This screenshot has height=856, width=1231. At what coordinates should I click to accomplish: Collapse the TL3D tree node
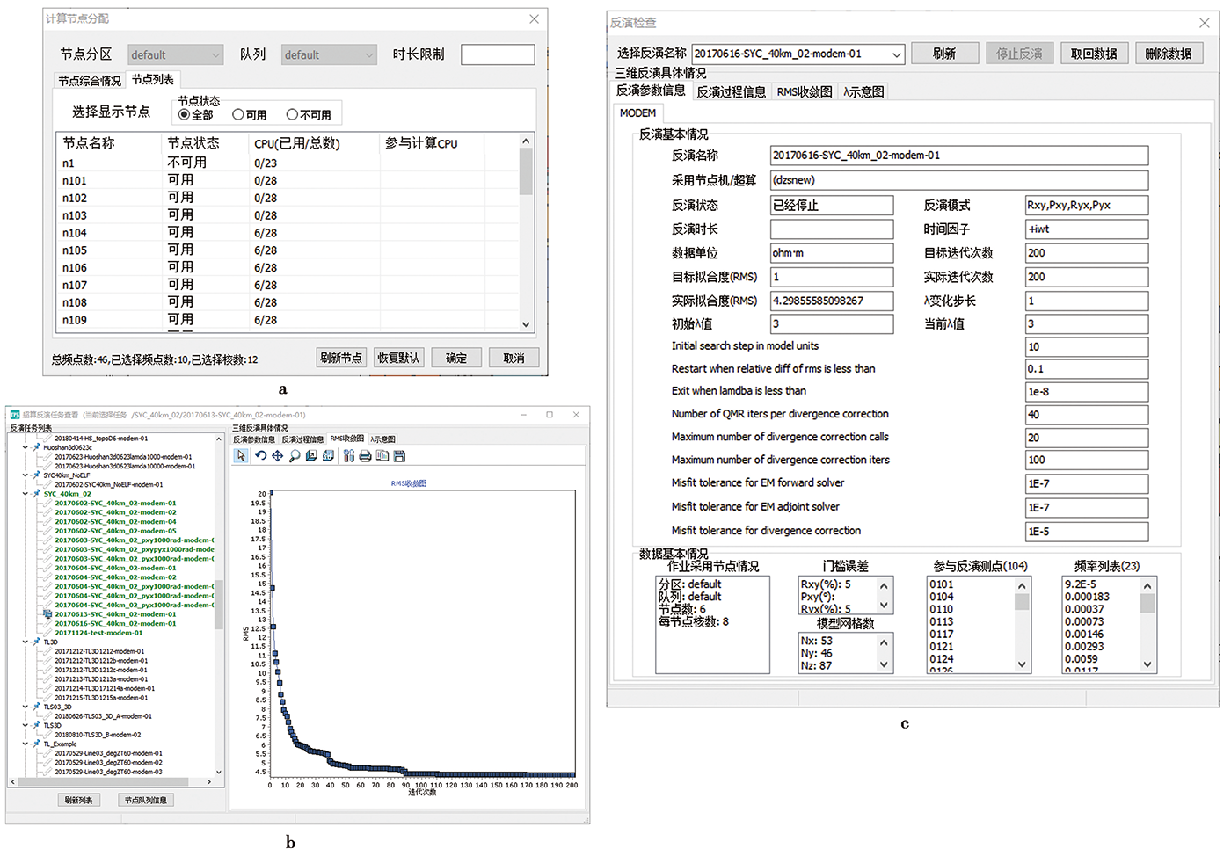pos(25,642)
